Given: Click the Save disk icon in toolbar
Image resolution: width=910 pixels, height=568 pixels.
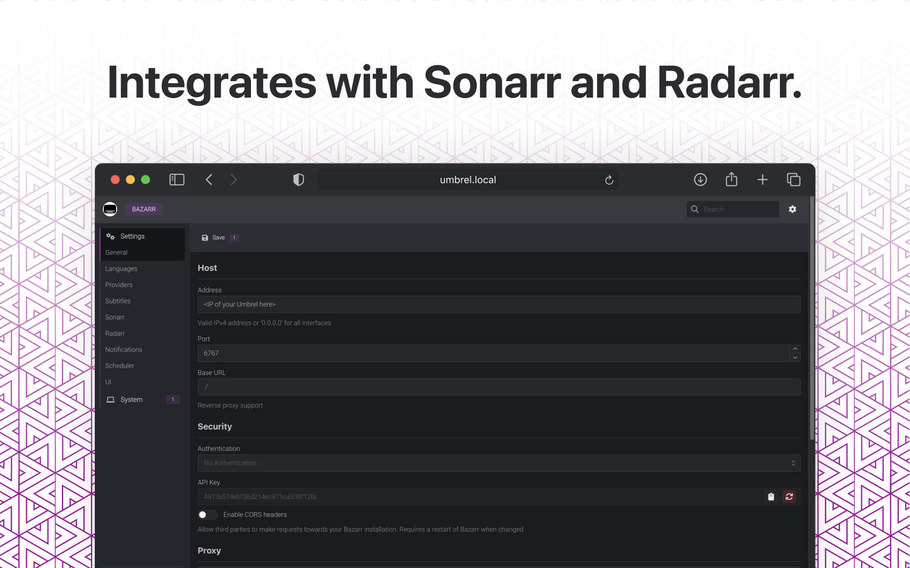Looking at the screenshot, I should click(205, 237).
